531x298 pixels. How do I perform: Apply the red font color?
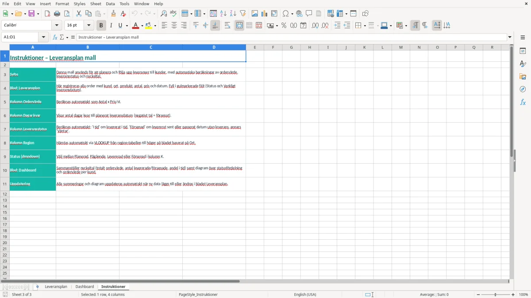(x=136, y=26)
